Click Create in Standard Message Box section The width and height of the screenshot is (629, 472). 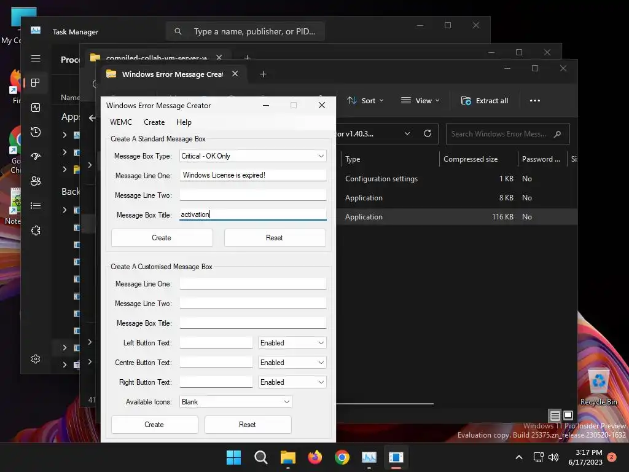[x=162, y=238]
